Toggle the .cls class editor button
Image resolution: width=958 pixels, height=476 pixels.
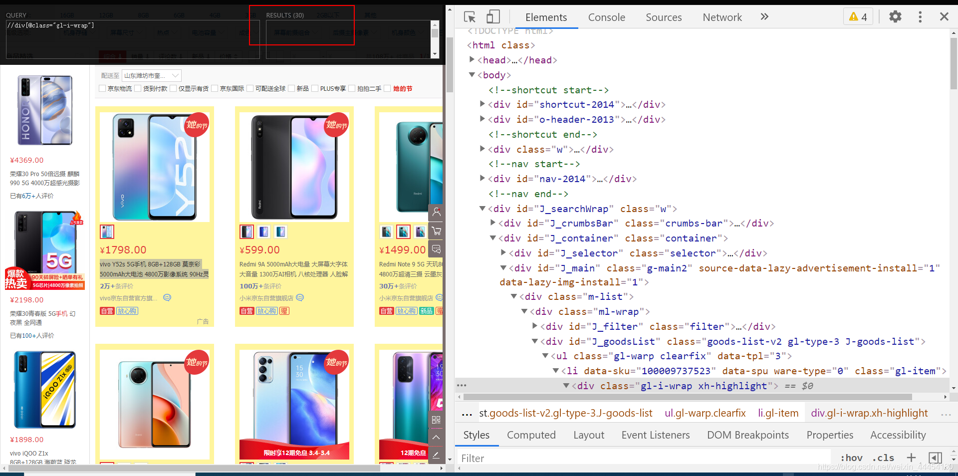click(883, 458)
